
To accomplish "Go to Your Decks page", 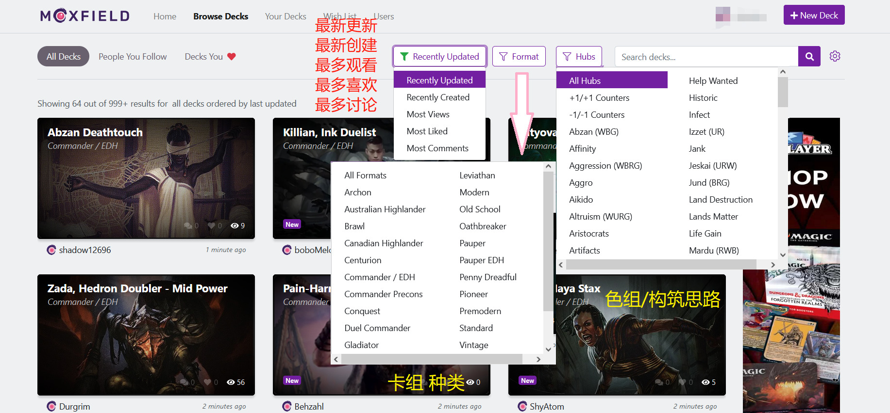I will [x=285, y=16].
